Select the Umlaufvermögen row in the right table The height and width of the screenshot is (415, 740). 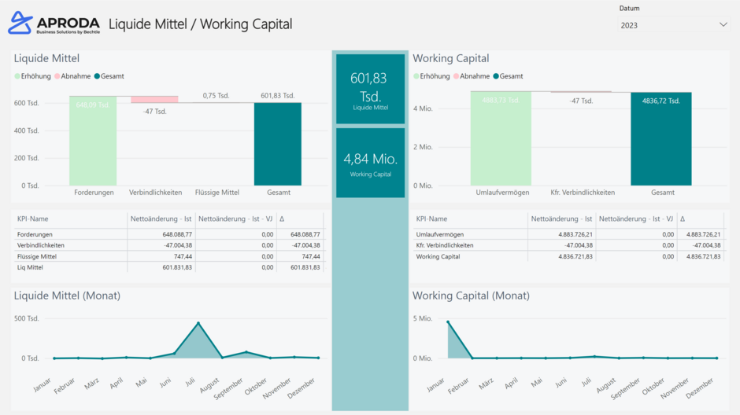coord(439,234)
